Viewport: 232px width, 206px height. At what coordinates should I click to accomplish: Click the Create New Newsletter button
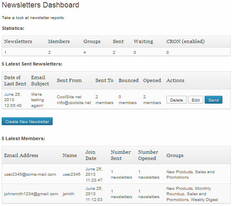[x=27, y=121]
